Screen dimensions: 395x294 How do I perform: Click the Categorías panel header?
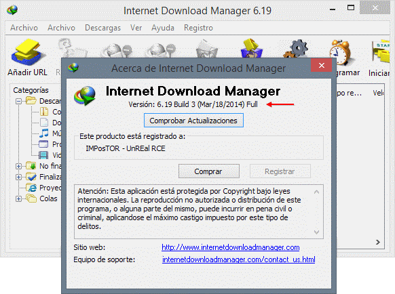pyautogui.click(x=31, y=90)
